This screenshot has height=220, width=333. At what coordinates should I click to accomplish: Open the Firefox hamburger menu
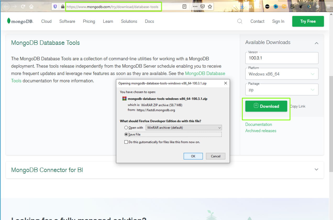329,7
